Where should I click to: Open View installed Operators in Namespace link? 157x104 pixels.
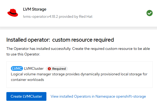point(98,96)
